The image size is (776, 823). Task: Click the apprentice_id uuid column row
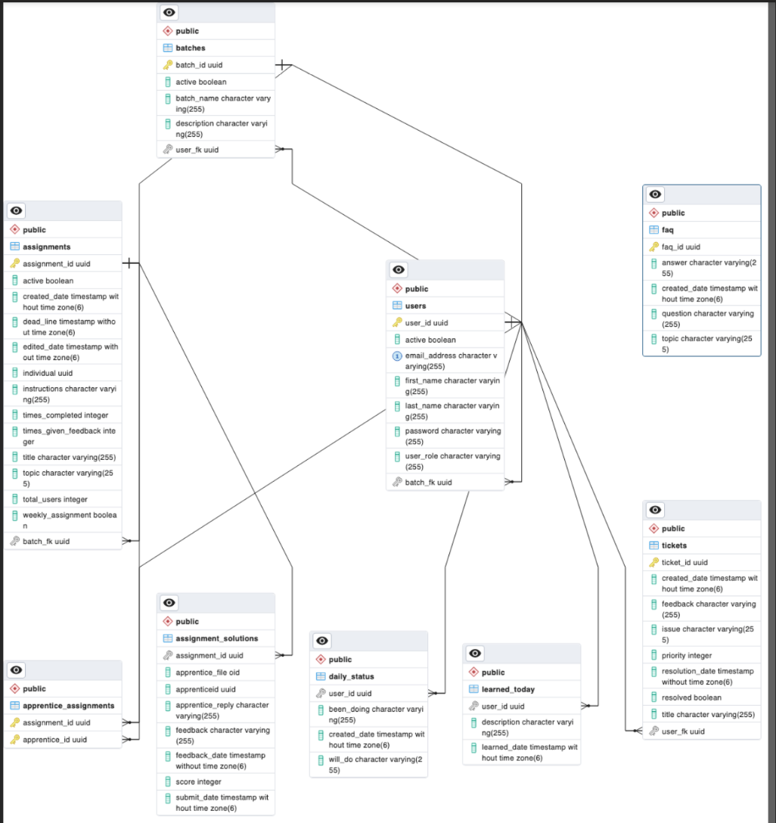click(x=57, y=739)
